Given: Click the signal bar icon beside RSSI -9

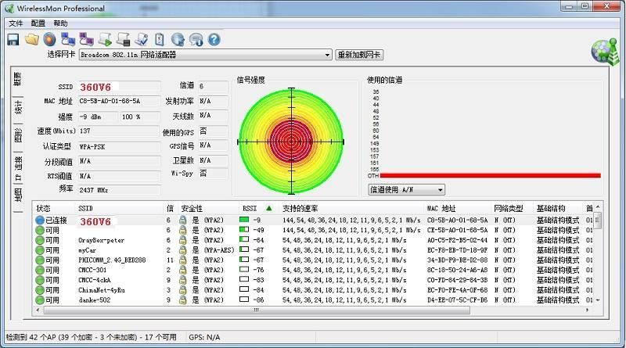Looking at the screenshot, I should pos(244,220).
